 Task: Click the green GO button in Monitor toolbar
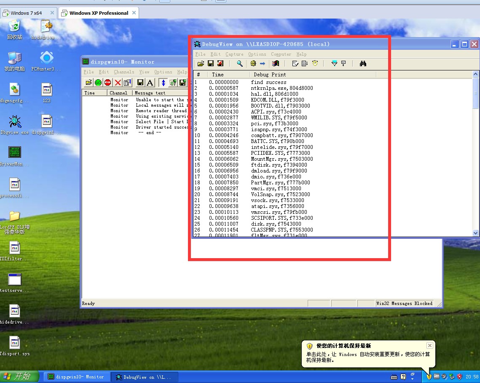[x=98, y=82]
